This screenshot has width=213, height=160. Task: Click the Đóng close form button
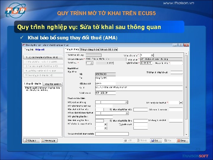182,140
